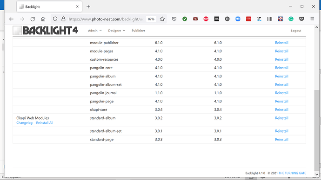Select the Backlight browser tab
Viewport: 321px width, 180px height.
tap(49, 7)
